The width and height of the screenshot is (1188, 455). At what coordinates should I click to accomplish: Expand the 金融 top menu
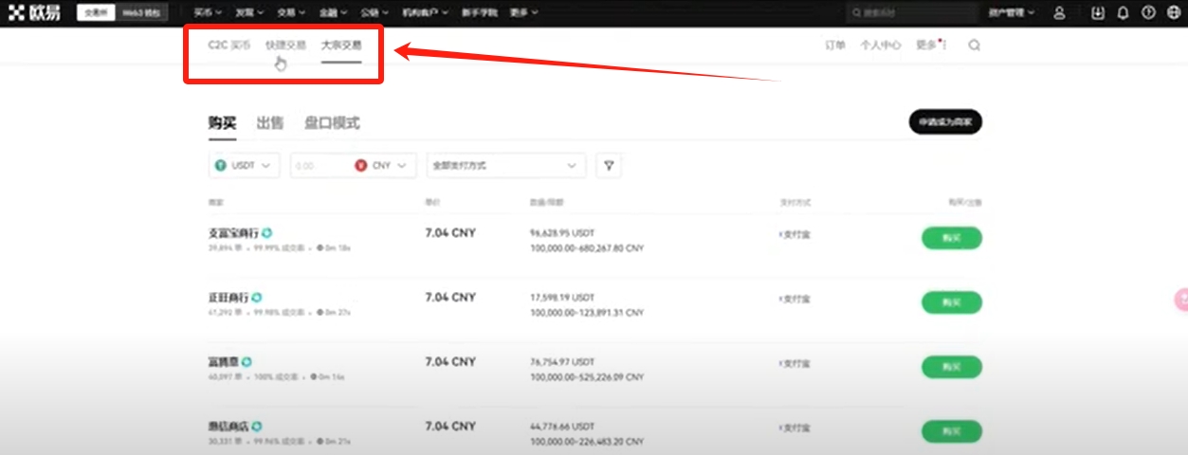(x=333, y=13)
